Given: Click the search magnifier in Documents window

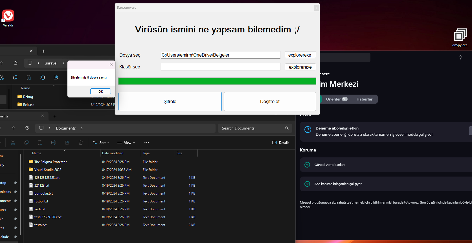Looking at the screenshot, I should point(287,128).
